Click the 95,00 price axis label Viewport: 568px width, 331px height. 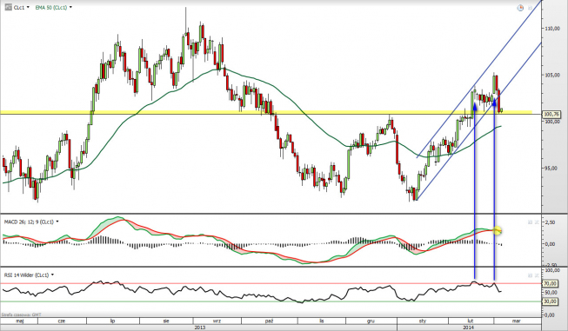click(551, 168)
